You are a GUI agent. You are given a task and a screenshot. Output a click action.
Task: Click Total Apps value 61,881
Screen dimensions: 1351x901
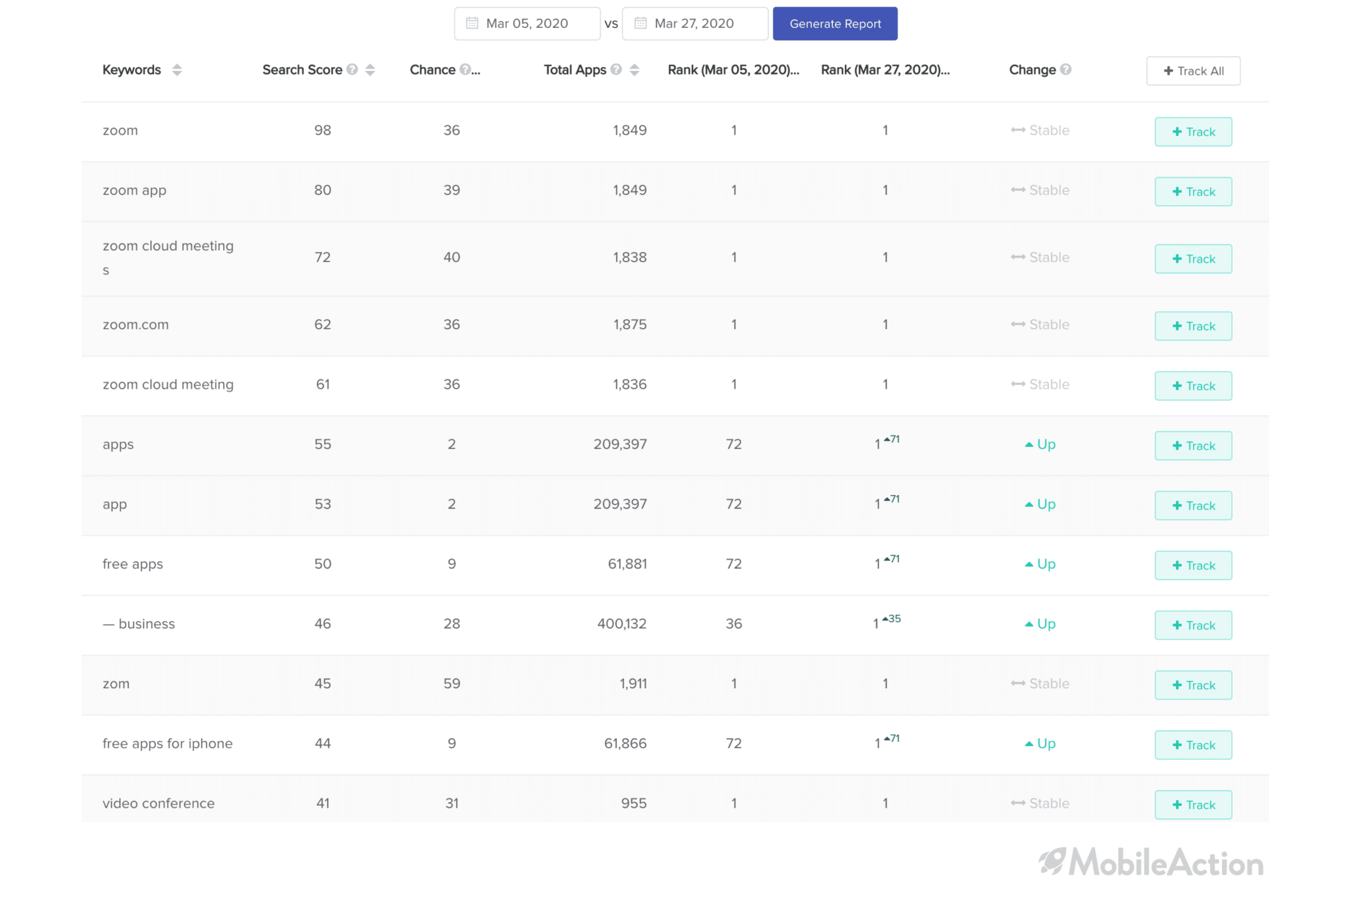627,564
